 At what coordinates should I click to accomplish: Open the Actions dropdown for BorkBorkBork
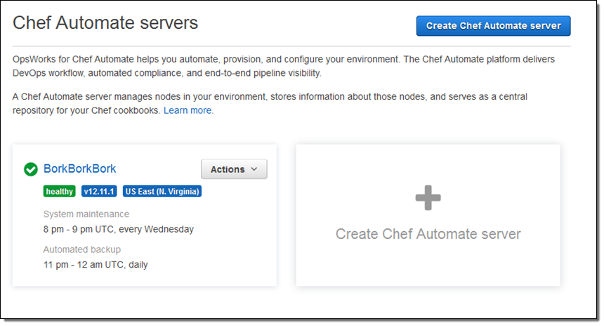pos(233,169)
